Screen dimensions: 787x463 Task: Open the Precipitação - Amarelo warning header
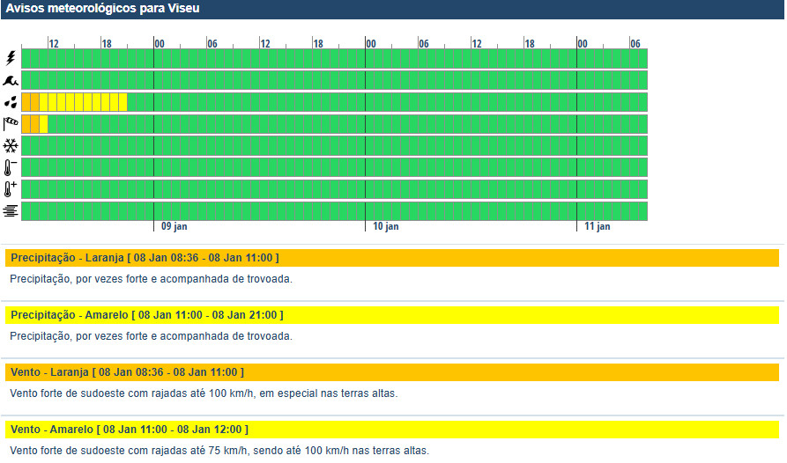tap(392, 315)
